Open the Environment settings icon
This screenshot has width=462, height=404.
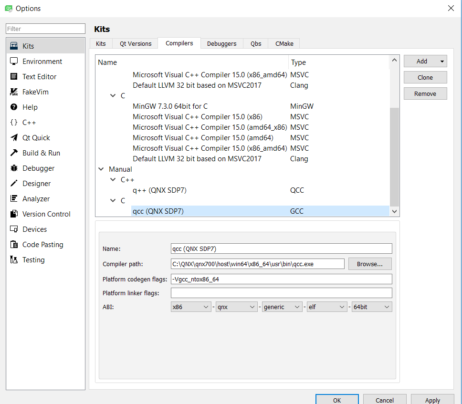(14, 61)
